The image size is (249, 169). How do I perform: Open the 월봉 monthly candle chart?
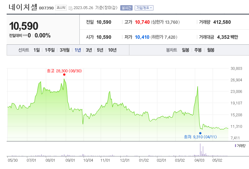point(211,50)
